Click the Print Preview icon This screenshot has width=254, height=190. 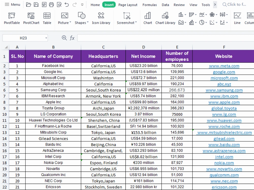(x=59, y=5)
